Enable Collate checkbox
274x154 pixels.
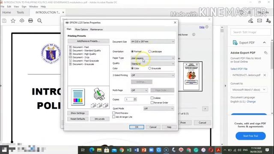152,98
